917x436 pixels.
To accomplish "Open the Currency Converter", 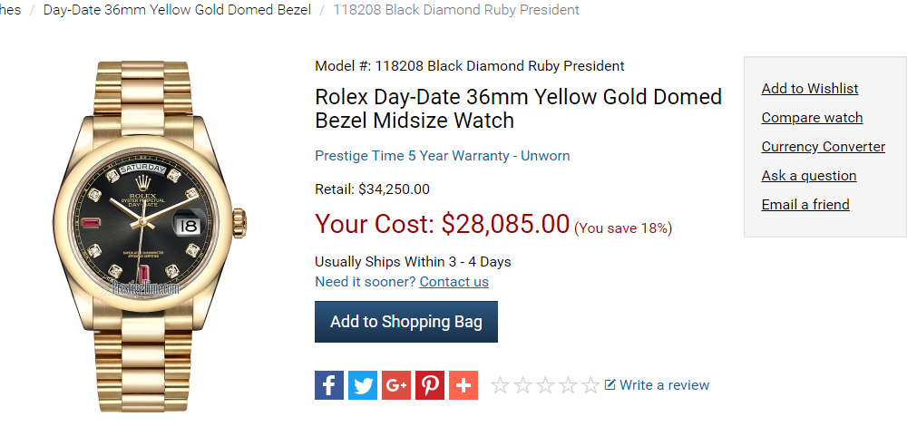I will click(x=823, y=147).
